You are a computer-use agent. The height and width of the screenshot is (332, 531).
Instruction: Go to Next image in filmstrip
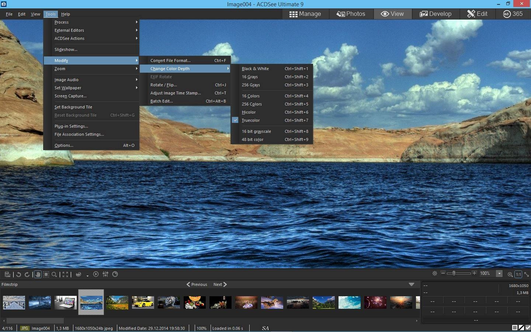[x=220, y=284]
